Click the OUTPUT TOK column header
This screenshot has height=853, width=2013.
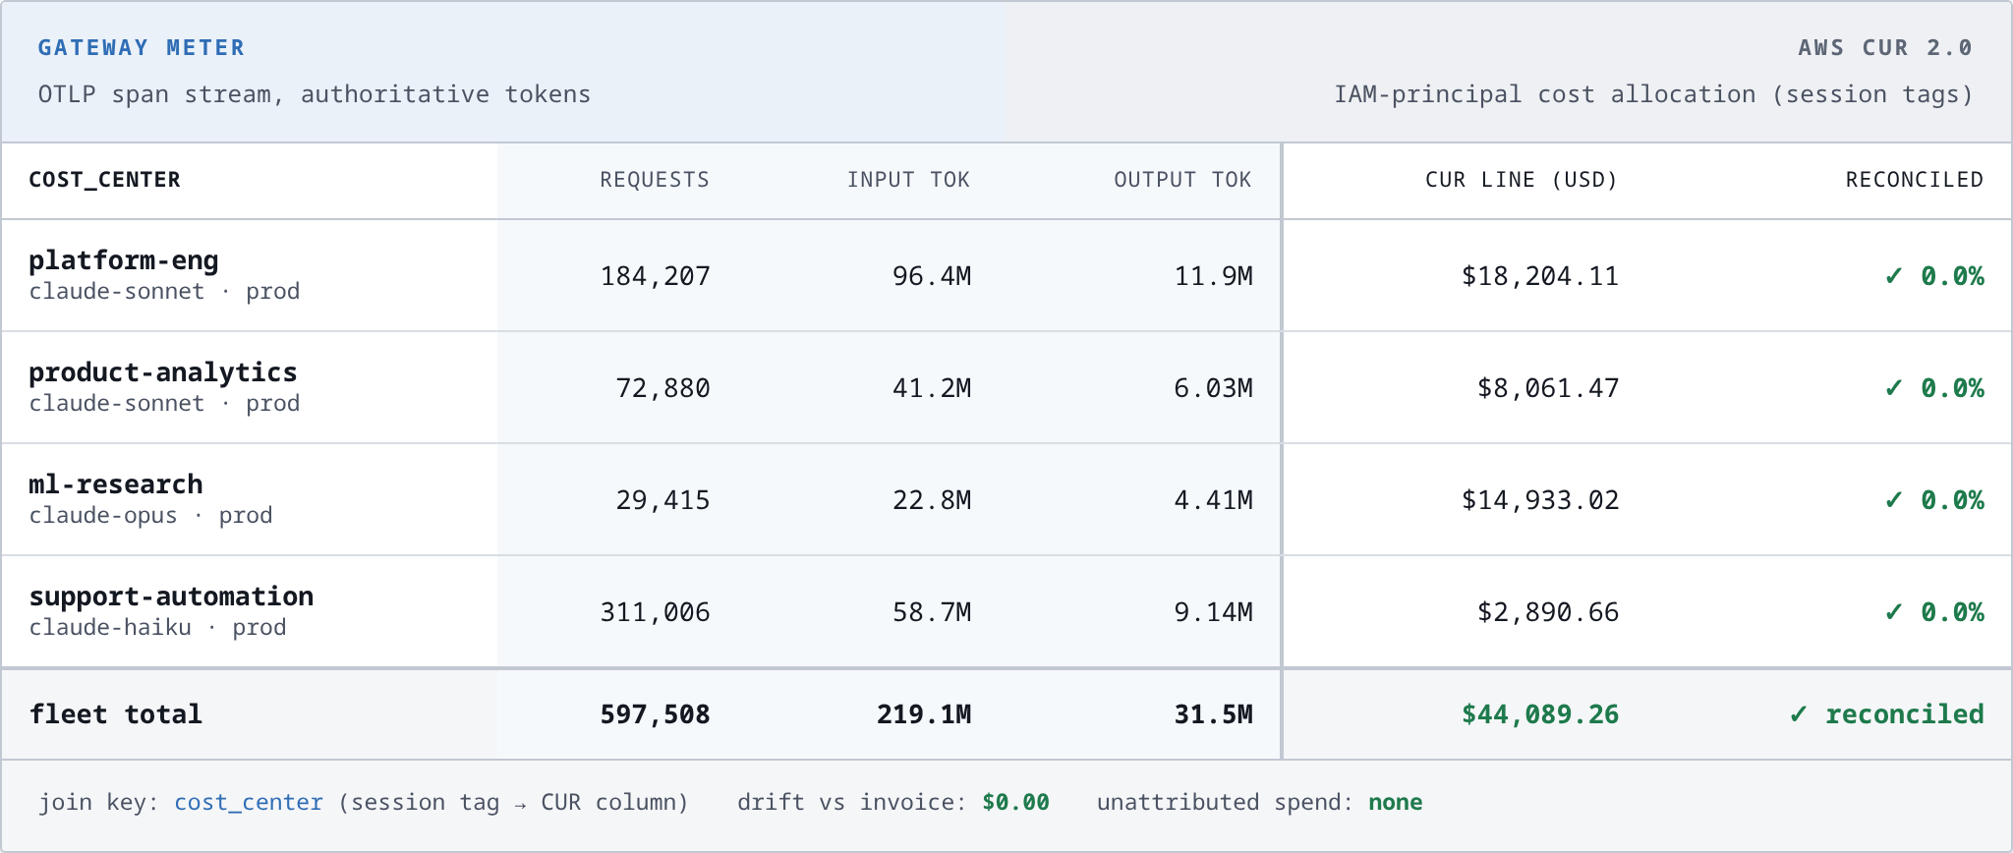tap(1182, 180)
